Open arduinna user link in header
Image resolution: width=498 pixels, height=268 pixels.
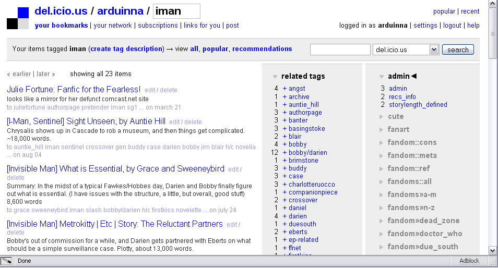point(120,11)
